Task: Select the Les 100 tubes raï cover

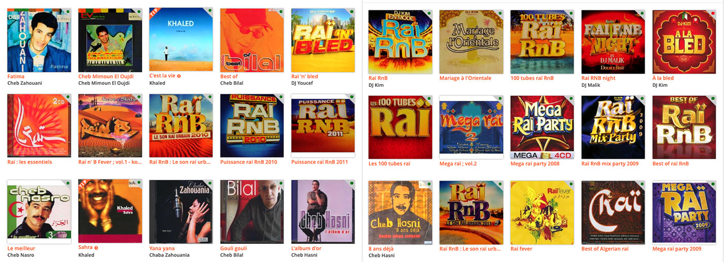Action: [400, 127]
